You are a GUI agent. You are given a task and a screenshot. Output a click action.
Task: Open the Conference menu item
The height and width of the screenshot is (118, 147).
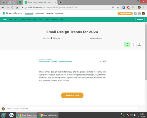coord(59,14)
